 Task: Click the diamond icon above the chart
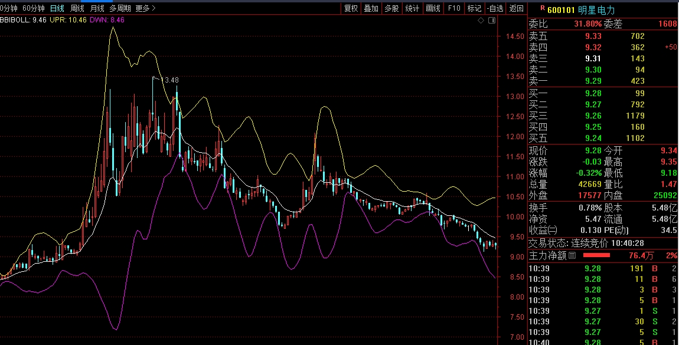481,21
